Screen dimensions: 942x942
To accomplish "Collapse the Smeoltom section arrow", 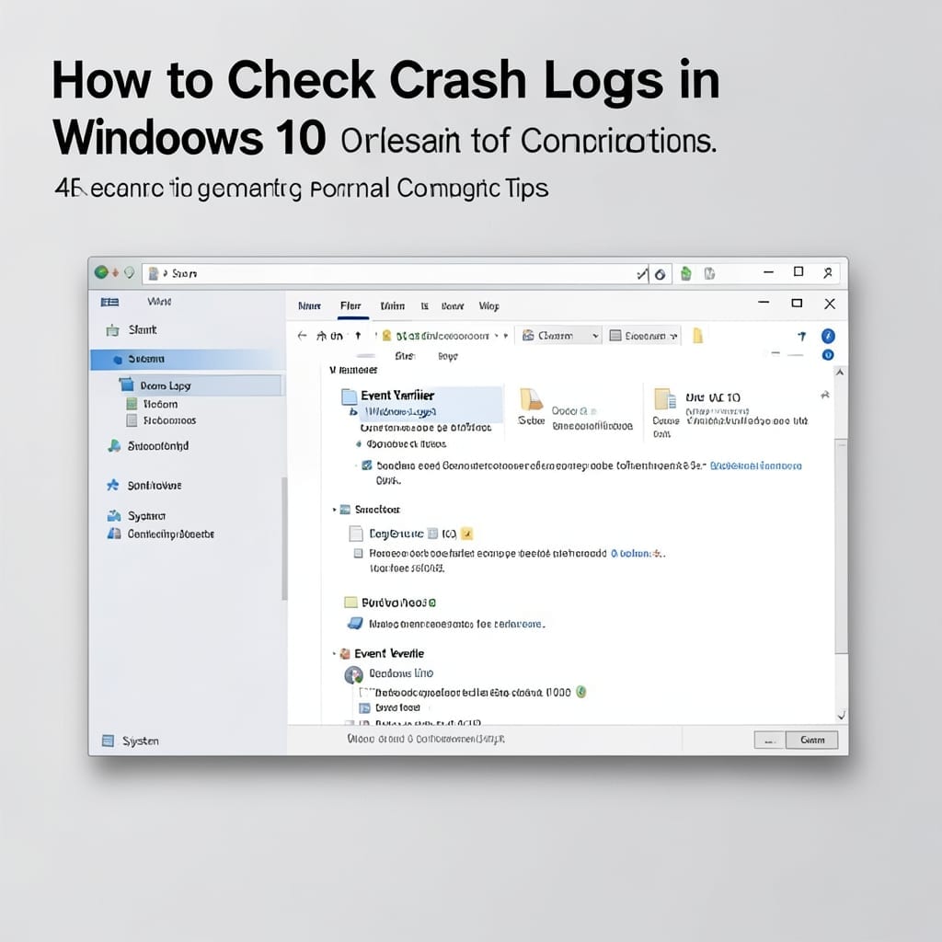I will coord(335,510).
